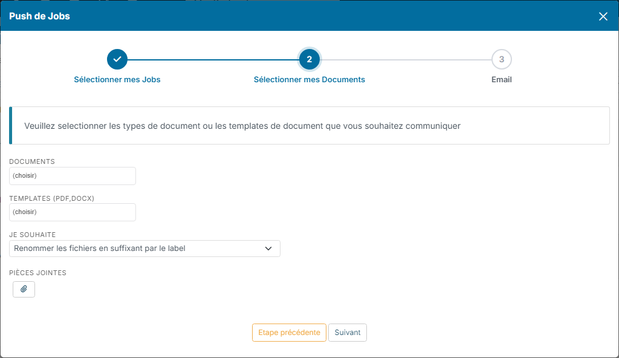Expand the Je souhaite dropdown
619x358 pixels.
click(x=145, y=249)
